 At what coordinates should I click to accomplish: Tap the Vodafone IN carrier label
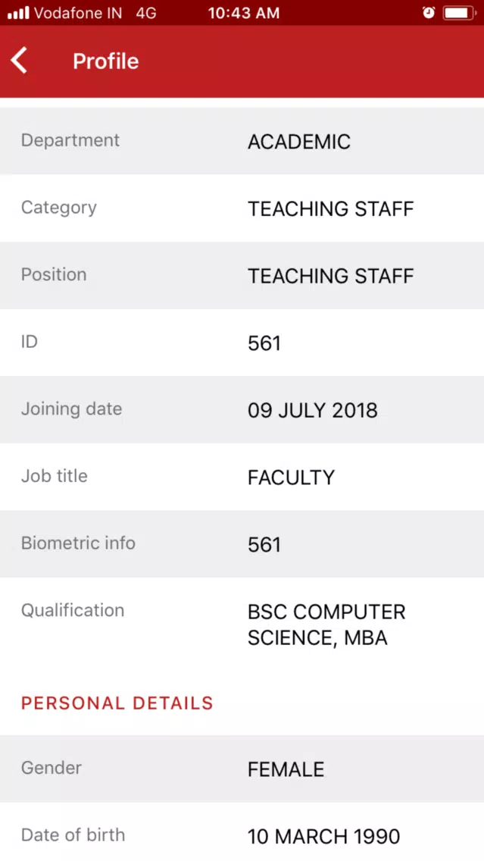78,13
